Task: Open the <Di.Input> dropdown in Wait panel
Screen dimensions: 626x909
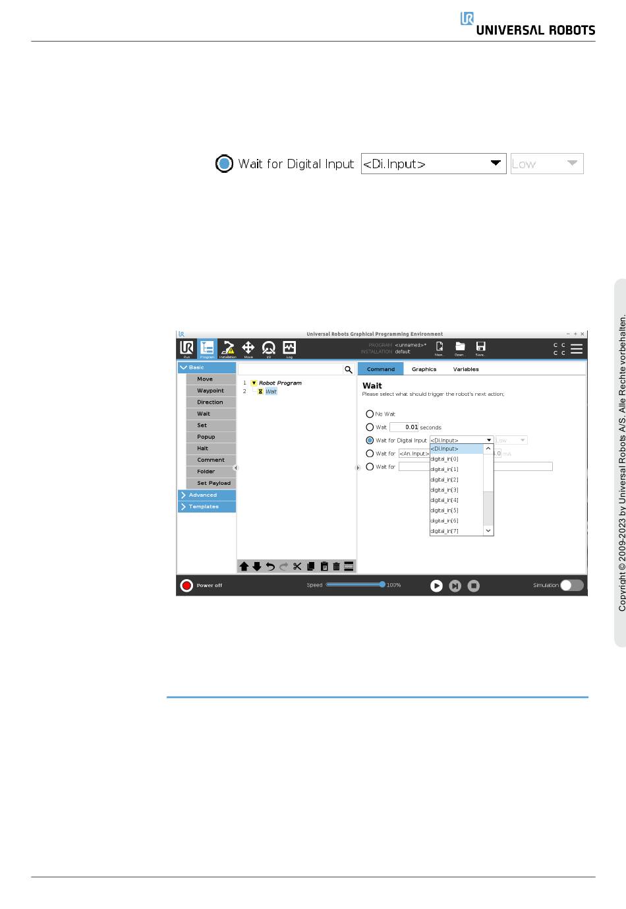Action: 461,440
